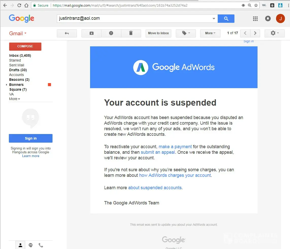Delete email with trash icon

point(131,33)
